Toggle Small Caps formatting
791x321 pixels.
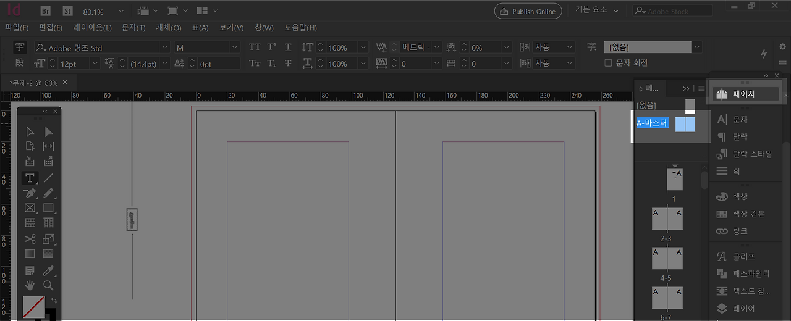(255, 64)
